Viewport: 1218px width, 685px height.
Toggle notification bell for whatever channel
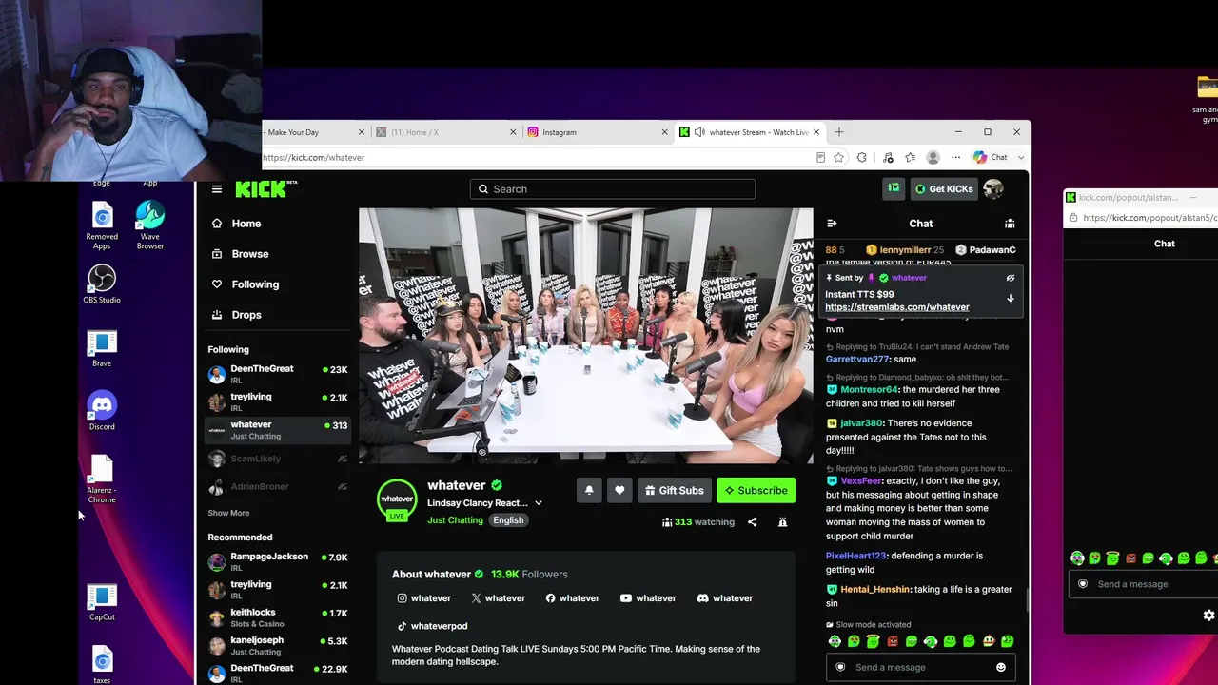[x=589, y=491]
